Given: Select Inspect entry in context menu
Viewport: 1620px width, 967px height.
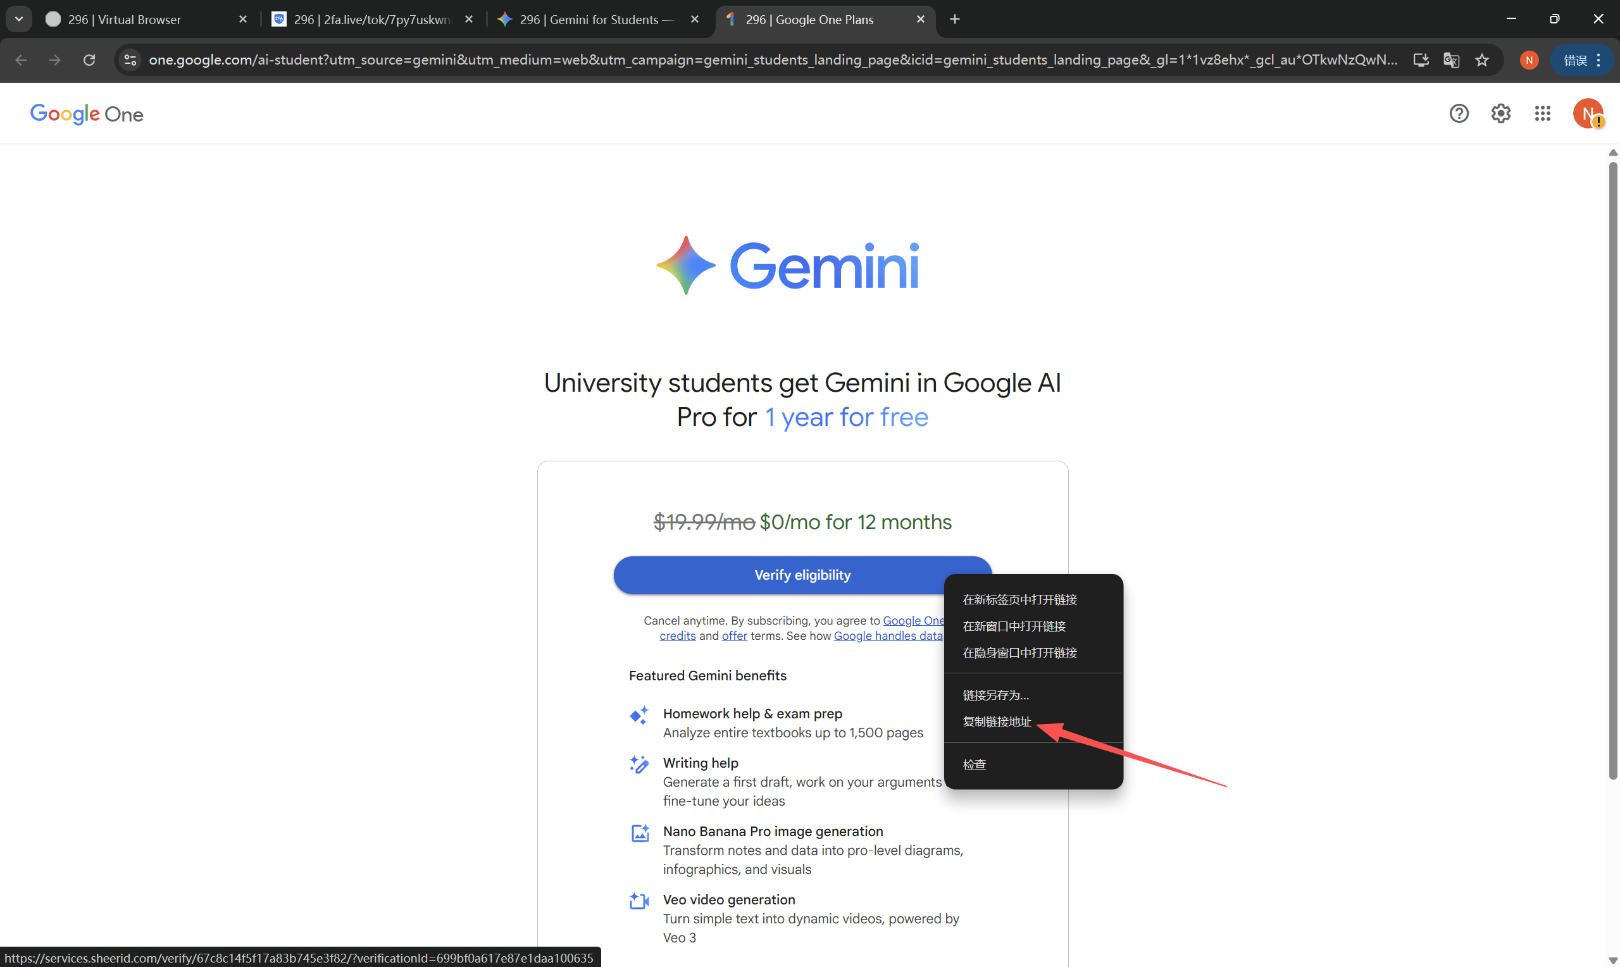Looking at the screenshot, I should (x=974, y=764).
